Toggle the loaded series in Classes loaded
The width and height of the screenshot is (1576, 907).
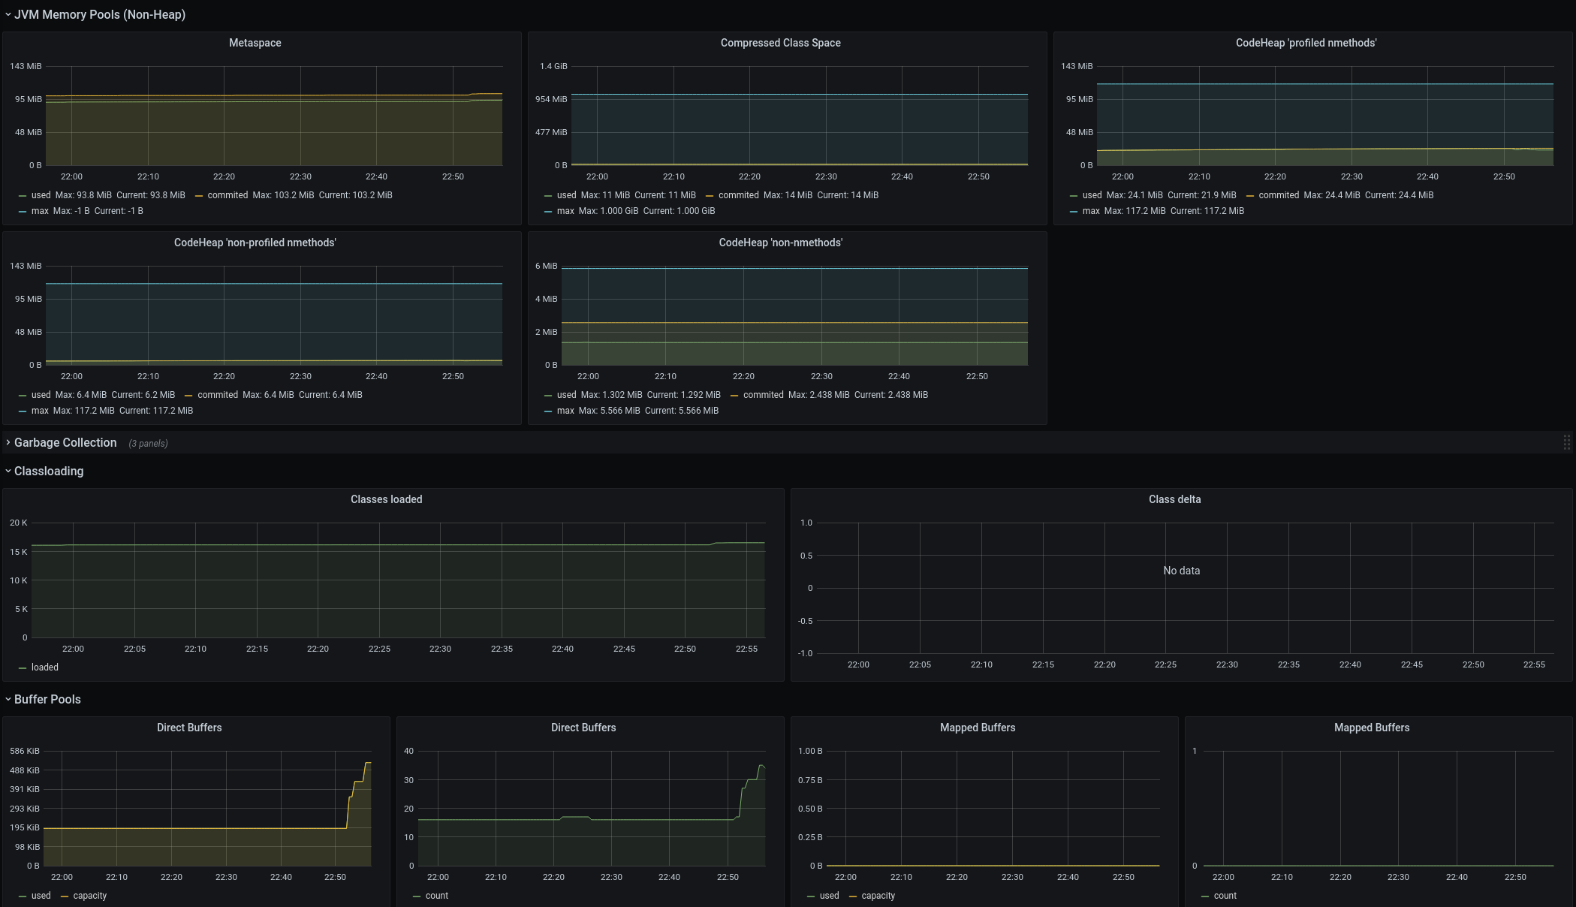click(x=44, y=667)
